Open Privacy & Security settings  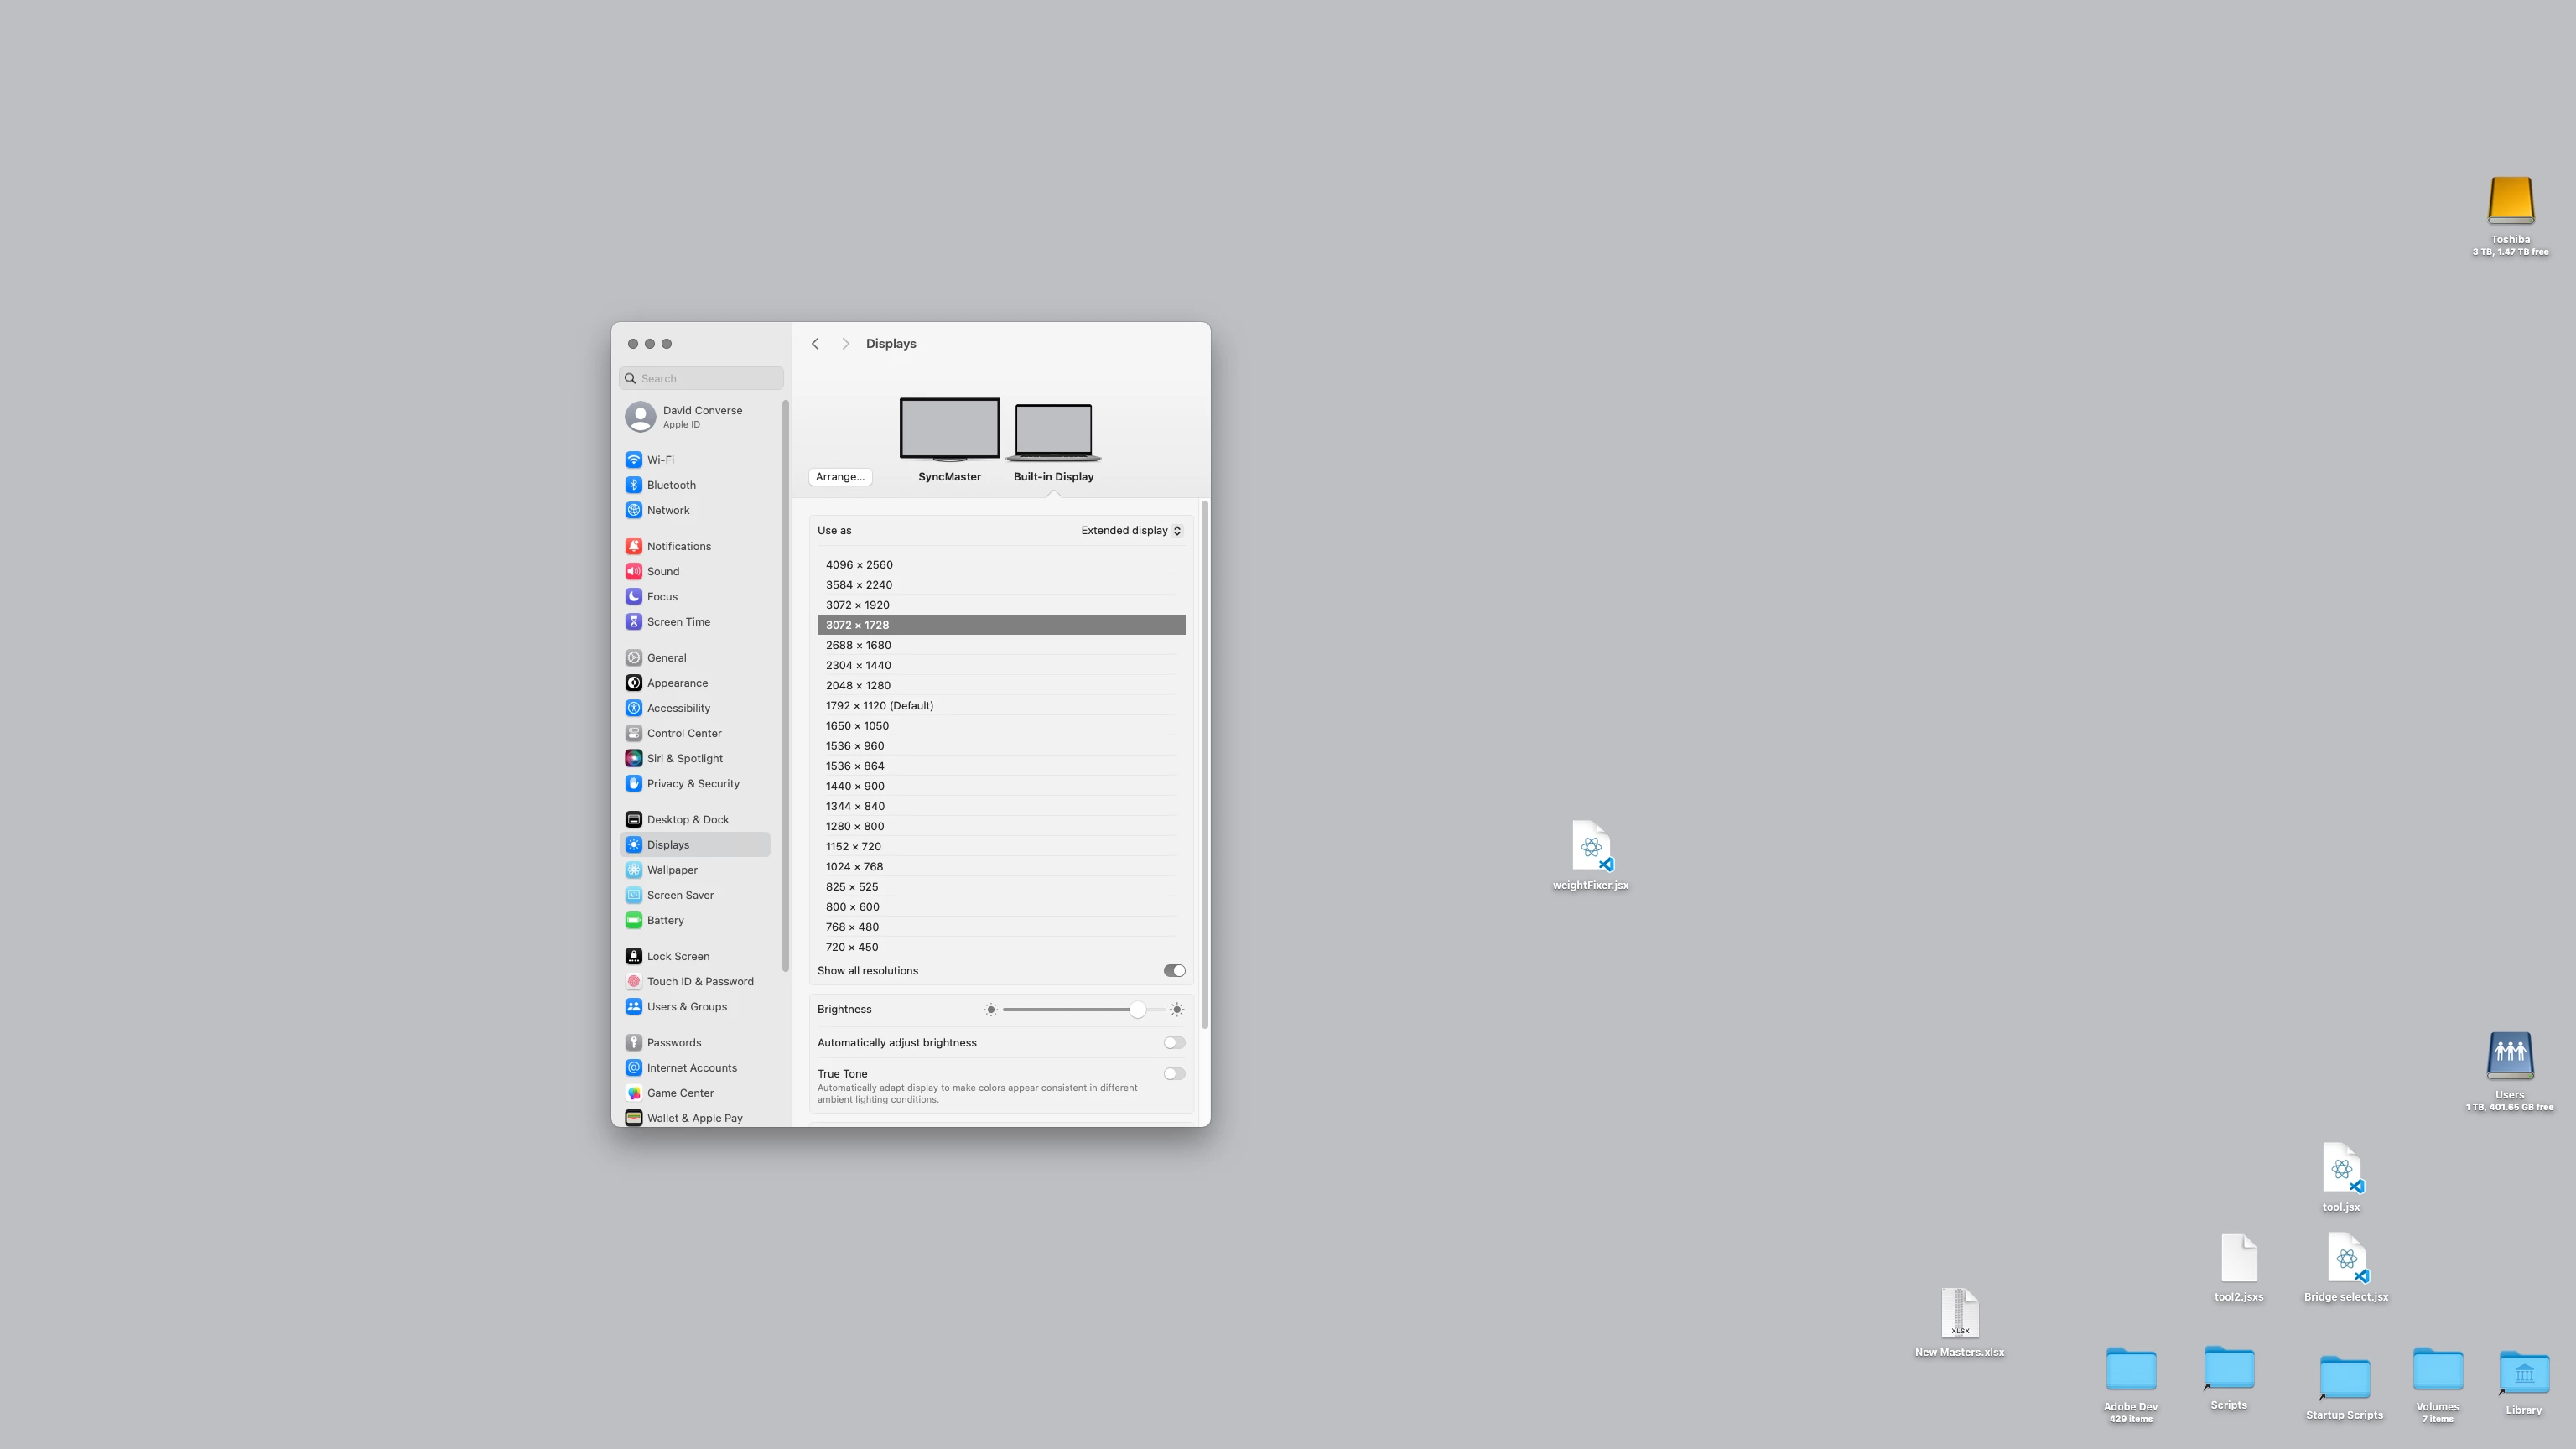tap(692, 783)
